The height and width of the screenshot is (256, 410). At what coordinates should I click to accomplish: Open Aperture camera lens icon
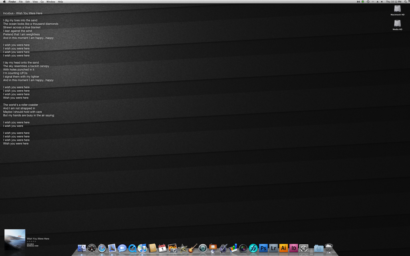[x=243, y=248]
